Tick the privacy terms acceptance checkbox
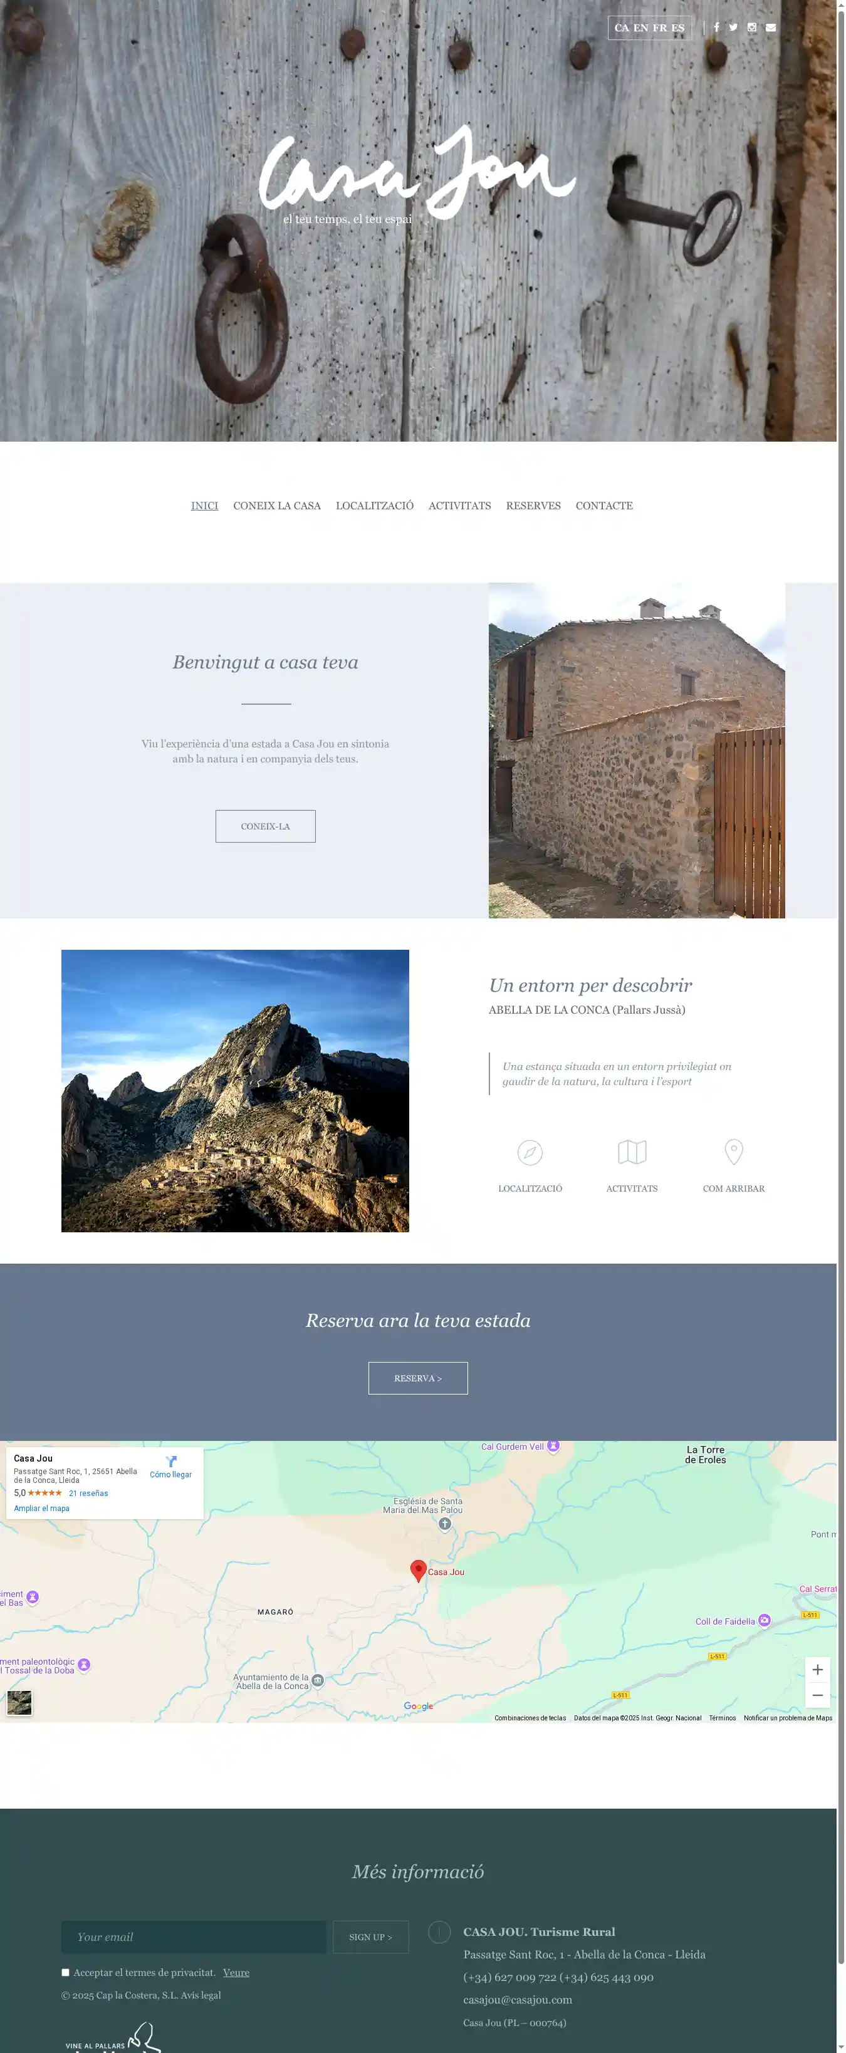 tap(65, 1973)
